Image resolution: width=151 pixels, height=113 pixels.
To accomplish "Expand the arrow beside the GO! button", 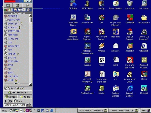I will (x=31, y=105).
